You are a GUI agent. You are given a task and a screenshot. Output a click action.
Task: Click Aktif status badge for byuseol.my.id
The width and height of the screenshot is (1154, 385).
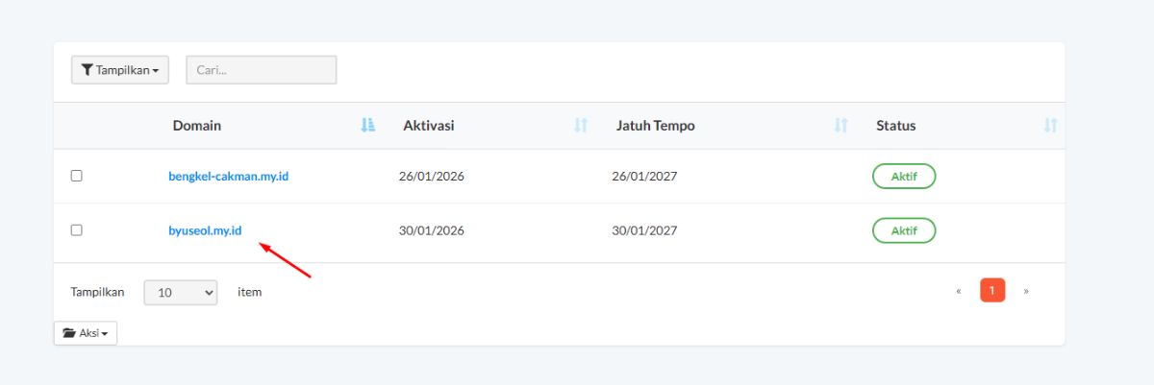(x=904, y=230)
